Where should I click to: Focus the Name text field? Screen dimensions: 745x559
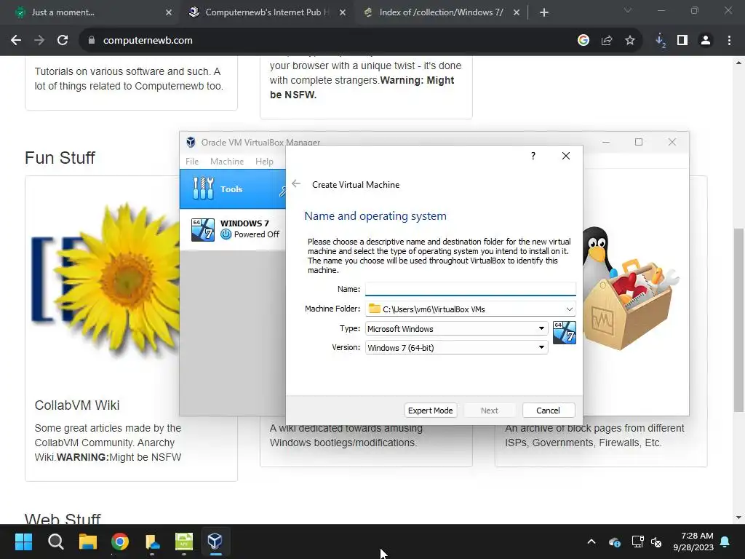point(471,289)
